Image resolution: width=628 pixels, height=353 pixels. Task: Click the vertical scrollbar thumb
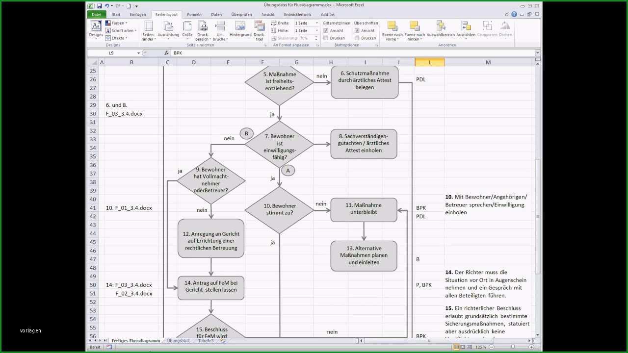538,216
